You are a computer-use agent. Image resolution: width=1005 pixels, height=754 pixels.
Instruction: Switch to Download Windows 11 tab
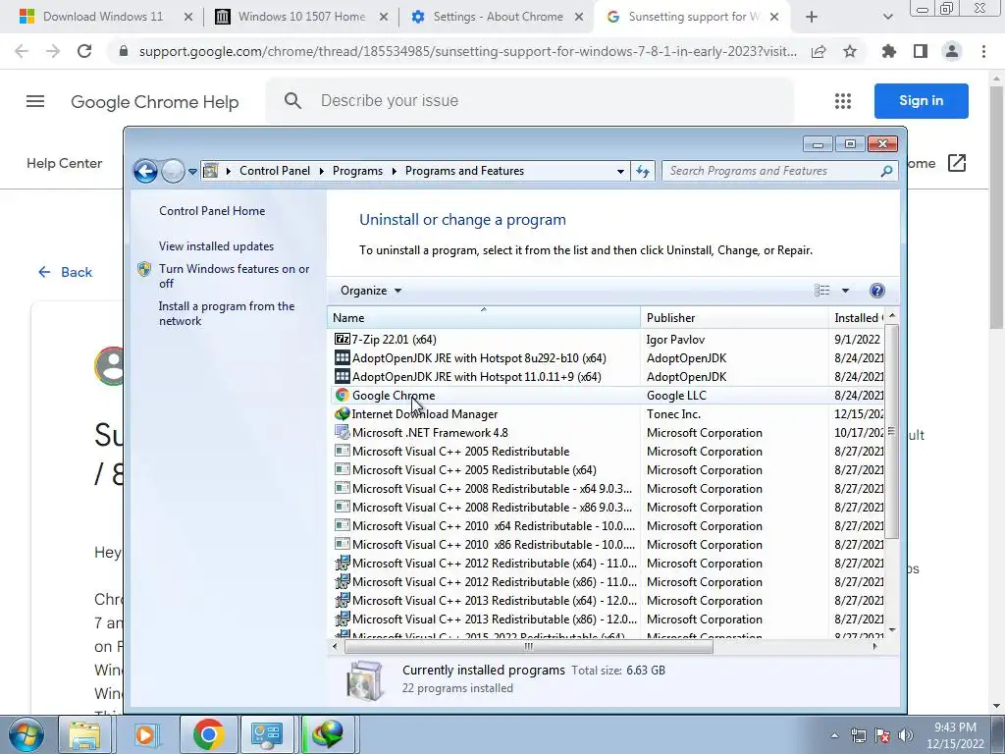(103, 17)
